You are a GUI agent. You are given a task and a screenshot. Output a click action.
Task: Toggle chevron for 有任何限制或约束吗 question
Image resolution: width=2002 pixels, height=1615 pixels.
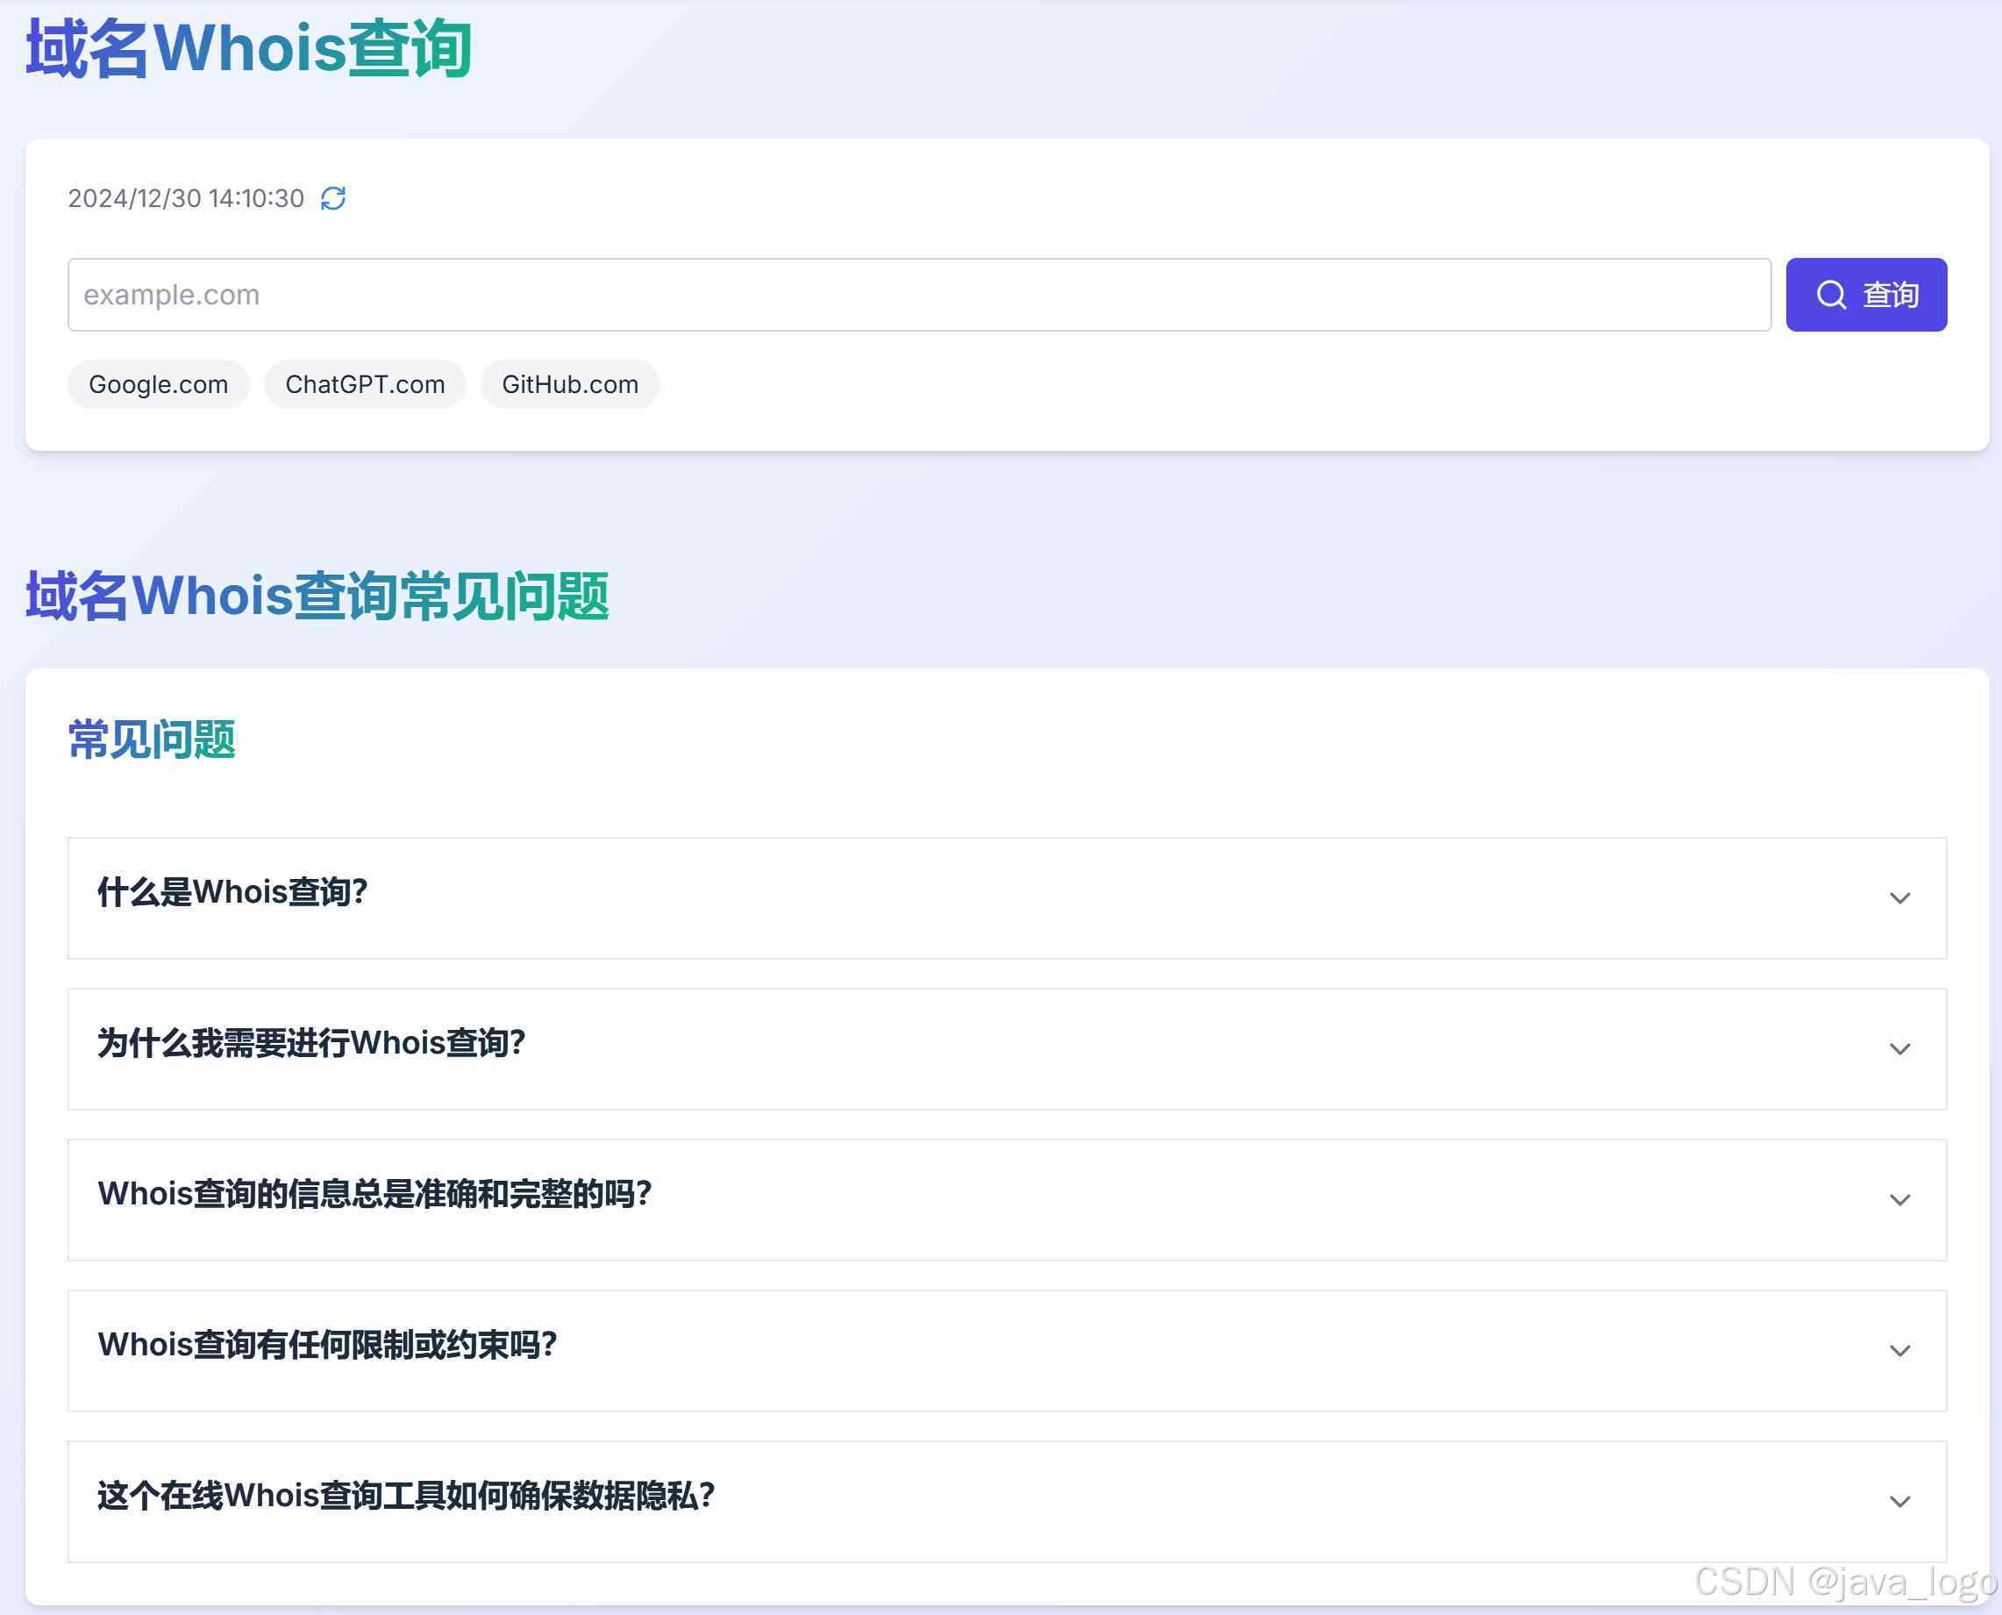point(1899,1350)
